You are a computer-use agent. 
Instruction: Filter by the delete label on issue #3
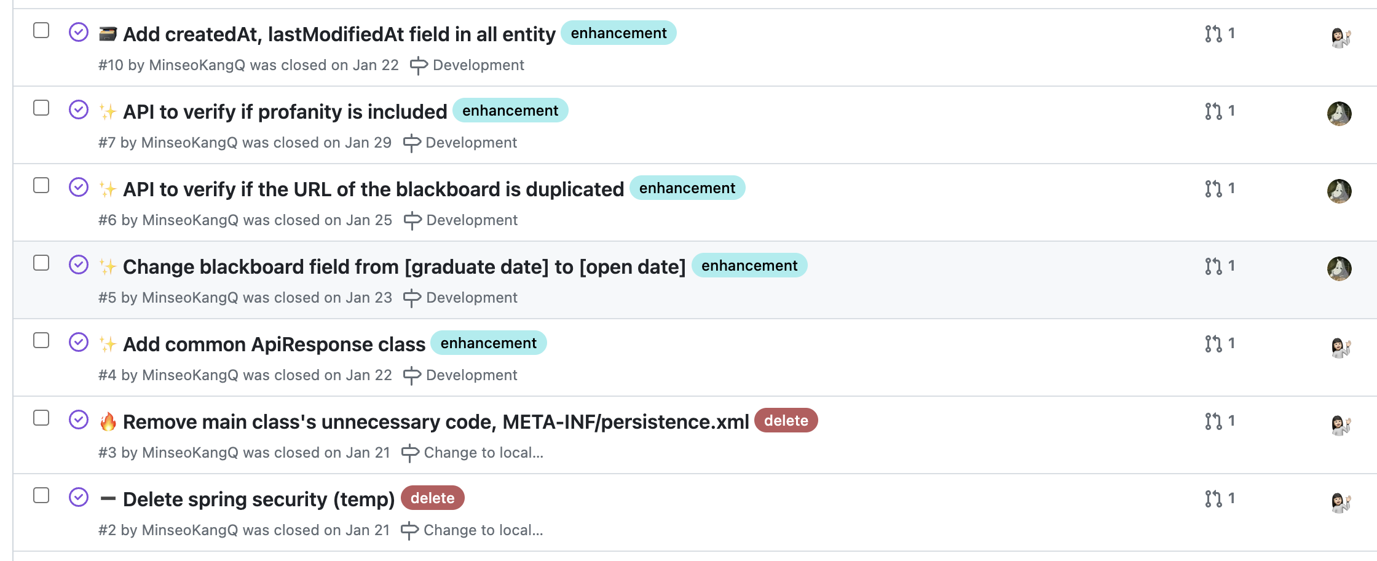tap(786, 421)
